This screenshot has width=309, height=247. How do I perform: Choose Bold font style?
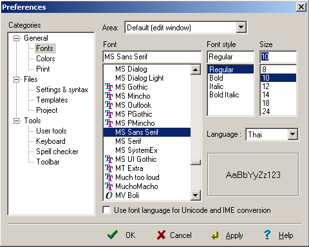point(216,78)
